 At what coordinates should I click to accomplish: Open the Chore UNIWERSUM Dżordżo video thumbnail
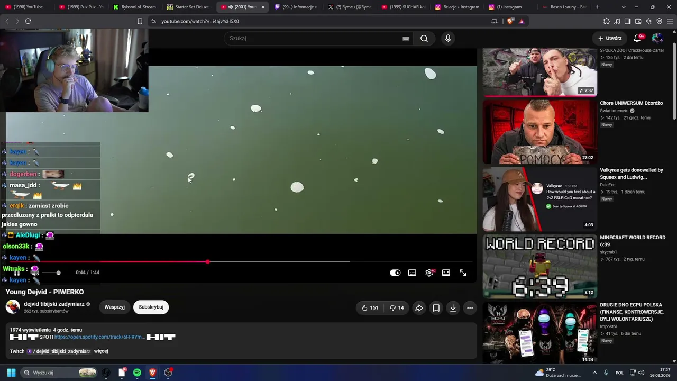click(x=539, y=132)
